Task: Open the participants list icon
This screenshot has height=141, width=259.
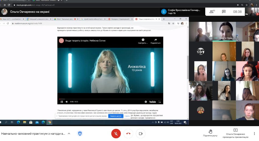Action: tap(212, 12)
